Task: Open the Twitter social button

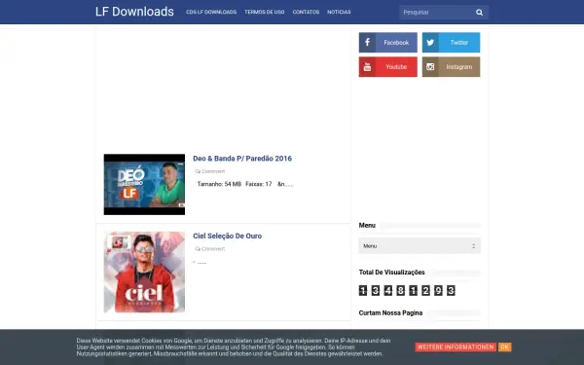Action: tap(451, 43)
